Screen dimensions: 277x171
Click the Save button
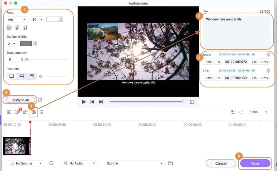pyautogui.click(x=255, y=164)
